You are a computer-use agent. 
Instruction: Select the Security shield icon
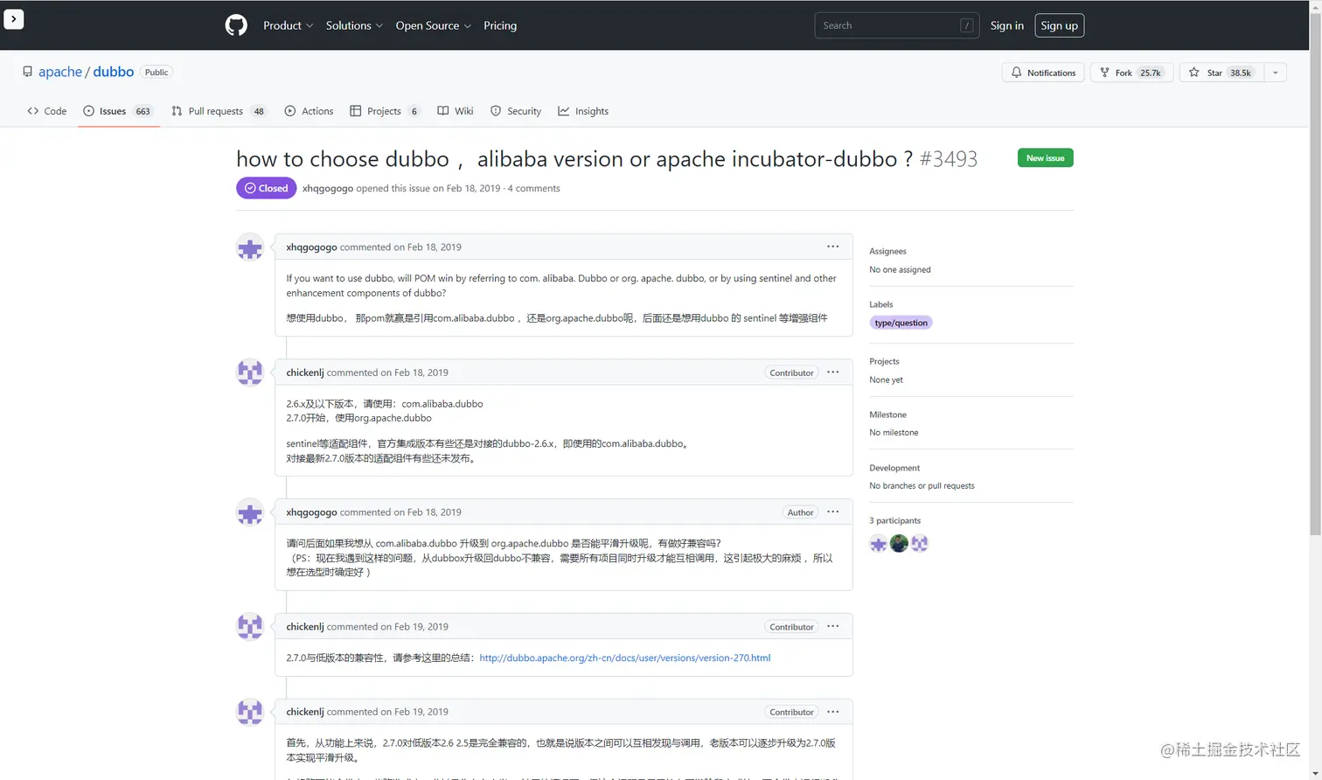[494, 111]
